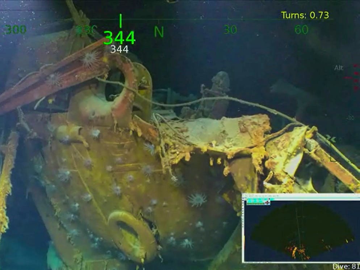The image size is (360, 270).
Task: Click the 30 mark on compass tape
Action: (x=230, y=30)
